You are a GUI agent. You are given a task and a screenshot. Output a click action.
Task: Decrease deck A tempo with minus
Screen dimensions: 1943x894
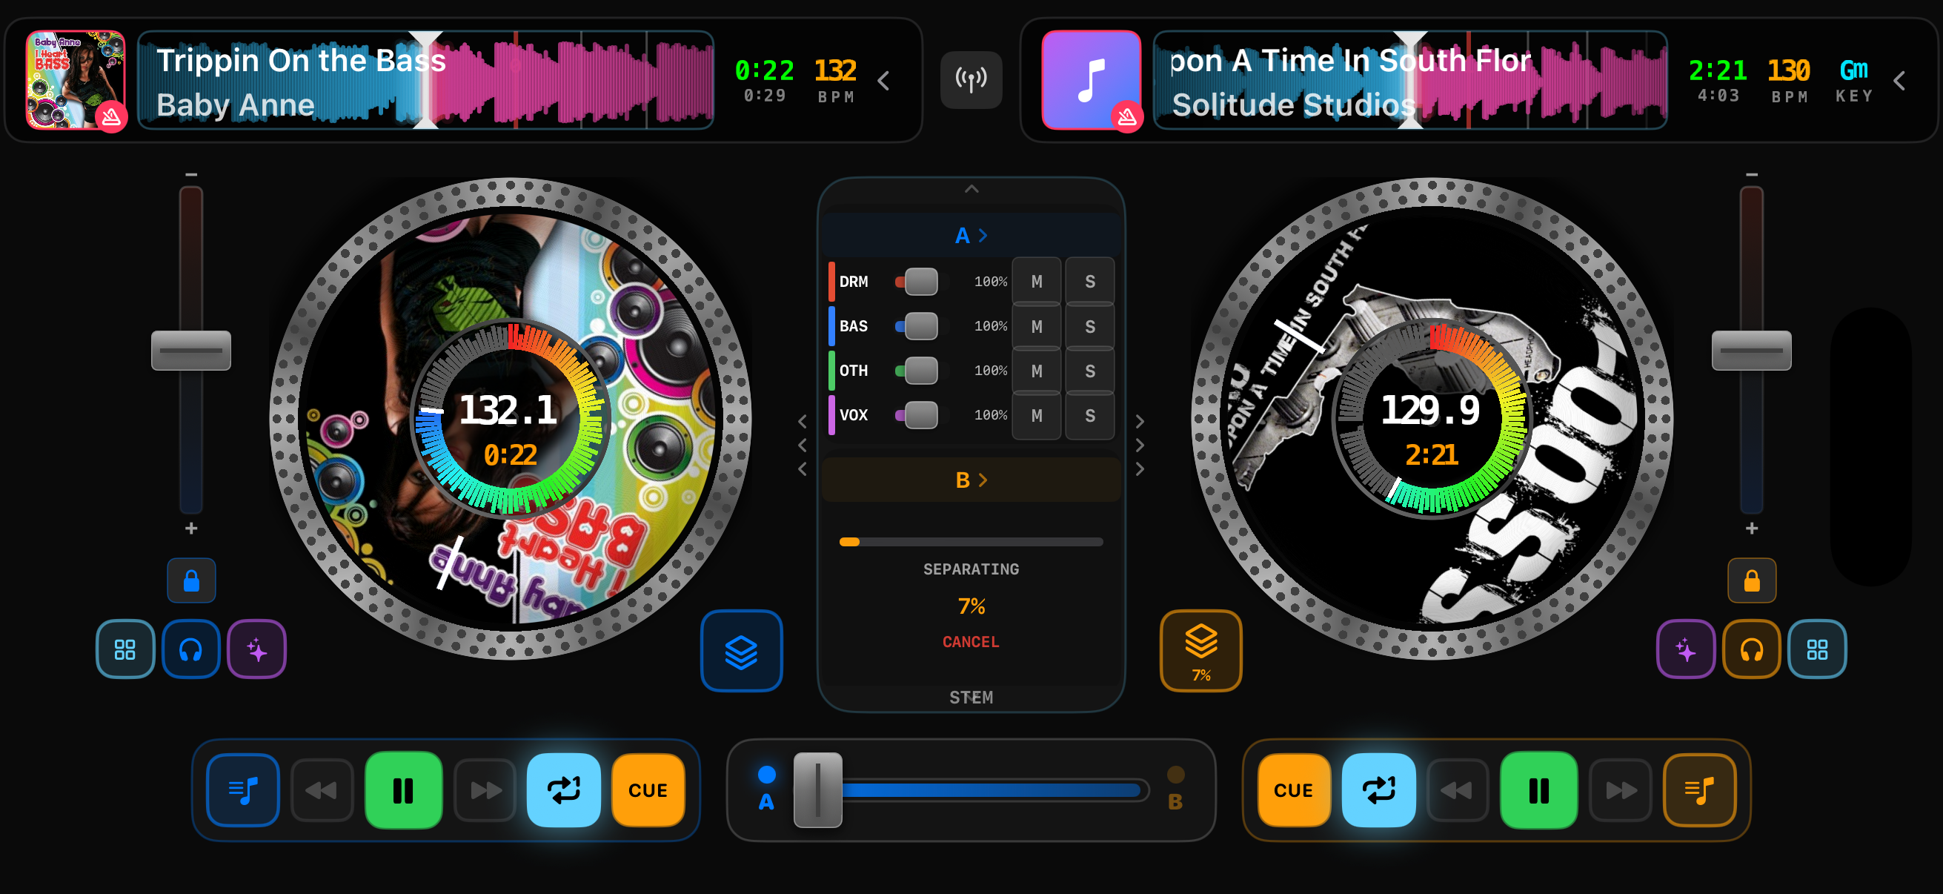point(192,174)
